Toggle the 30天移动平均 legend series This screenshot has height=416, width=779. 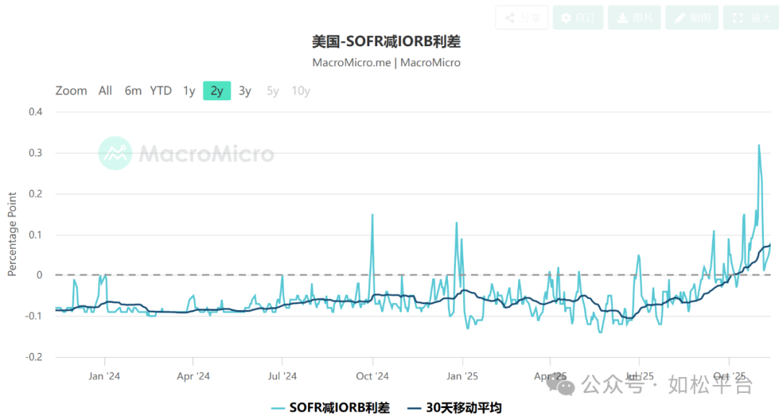(454, 407)
